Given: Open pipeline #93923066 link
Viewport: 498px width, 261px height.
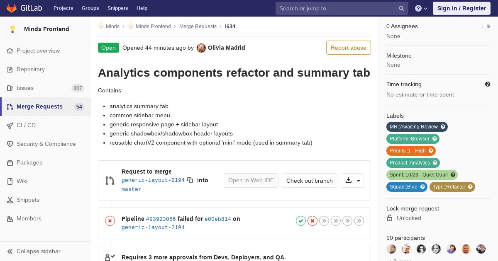Looking at the screenshot, I should (x=161, y=219).
